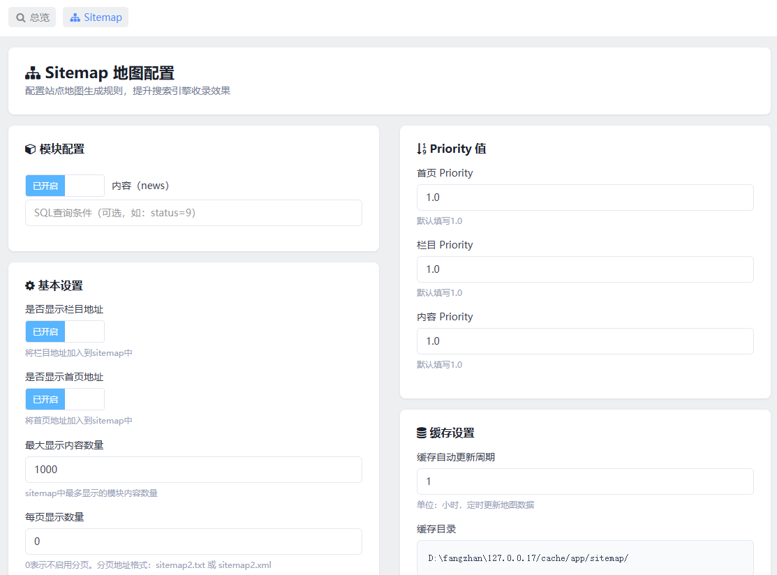
Task: Click the magnifier icon in 总览 tab
Action: pos(21,18)
